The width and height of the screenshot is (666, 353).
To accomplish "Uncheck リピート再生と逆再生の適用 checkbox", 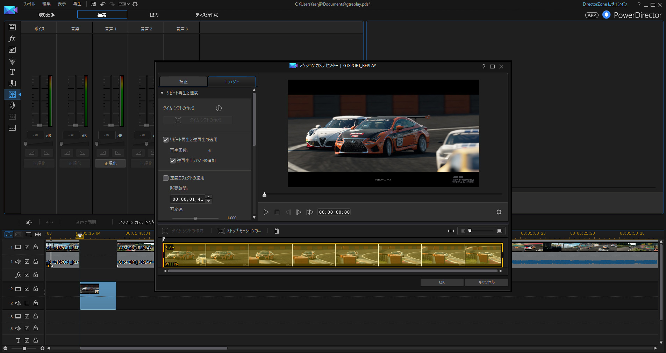I will coord(166,140).
